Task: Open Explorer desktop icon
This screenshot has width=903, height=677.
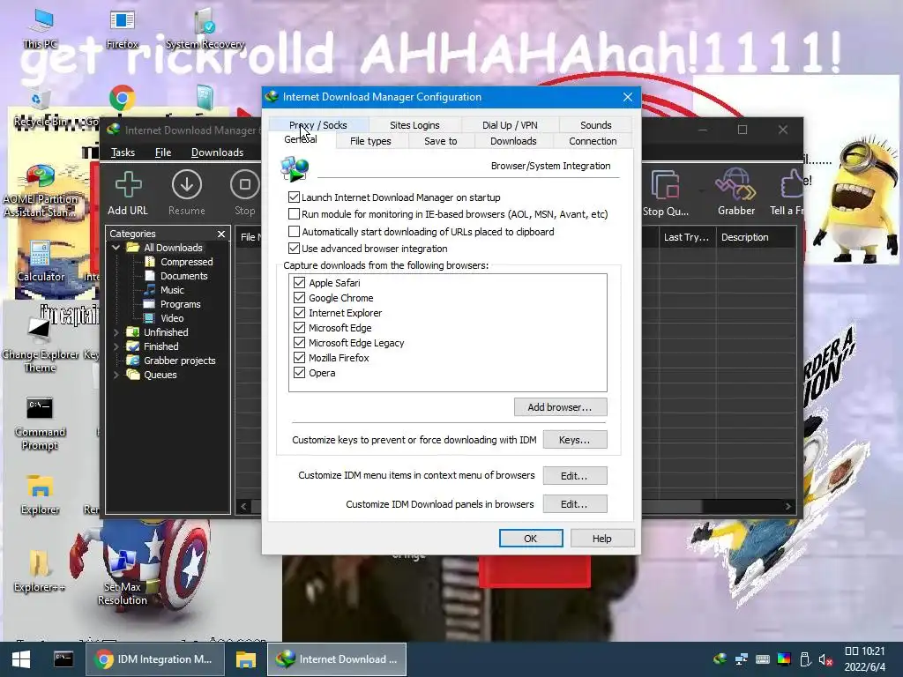Action: coord(40,494)
